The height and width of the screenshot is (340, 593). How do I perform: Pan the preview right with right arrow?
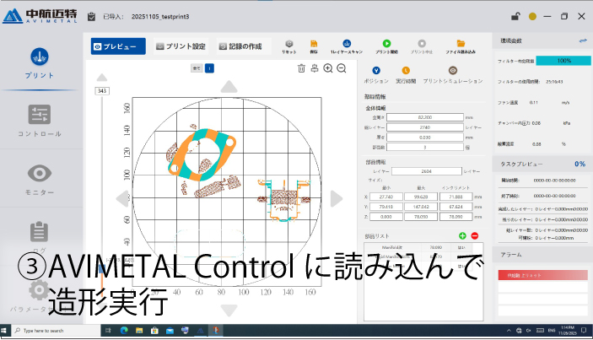337,198
